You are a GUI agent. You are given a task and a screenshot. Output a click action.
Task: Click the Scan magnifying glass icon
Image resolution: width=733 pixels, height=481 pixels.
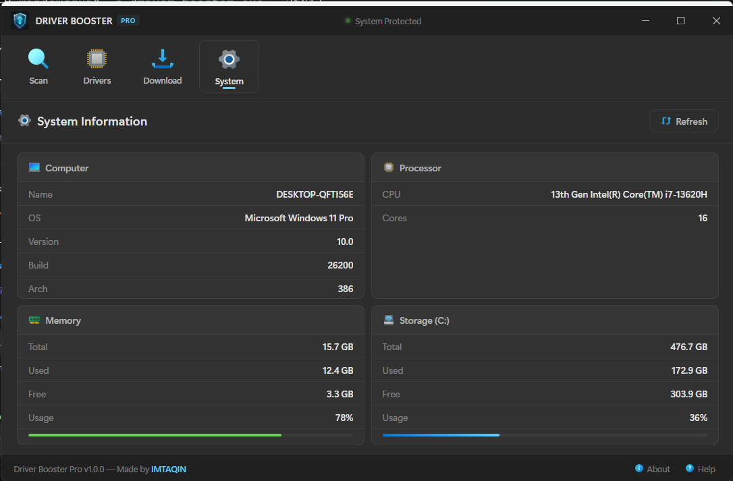[38, 59]
